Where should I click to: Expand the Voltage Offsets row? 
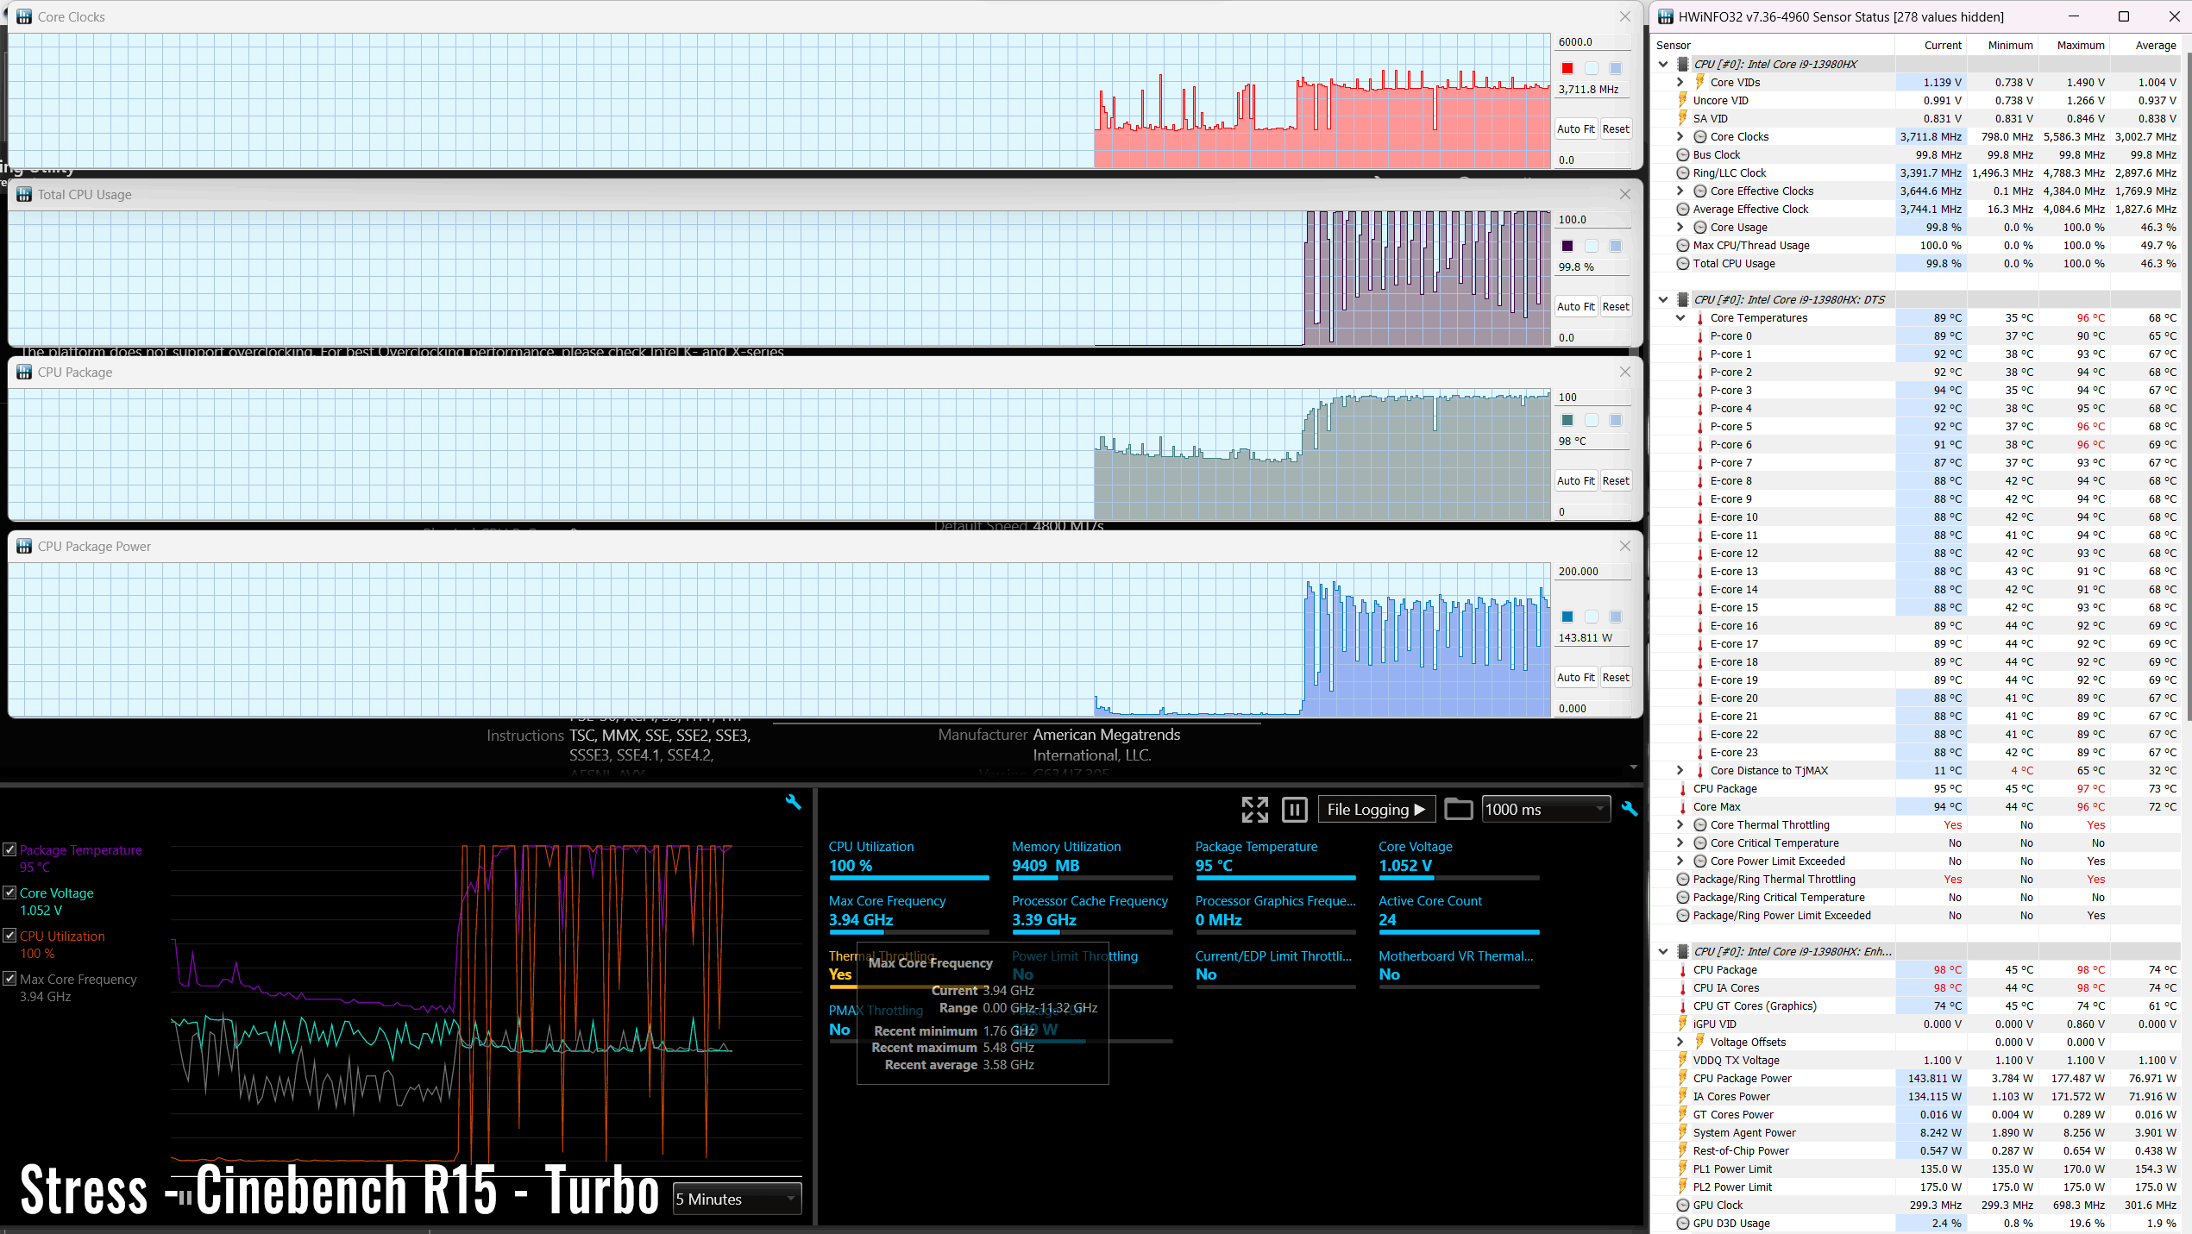coord(1680,1042)
